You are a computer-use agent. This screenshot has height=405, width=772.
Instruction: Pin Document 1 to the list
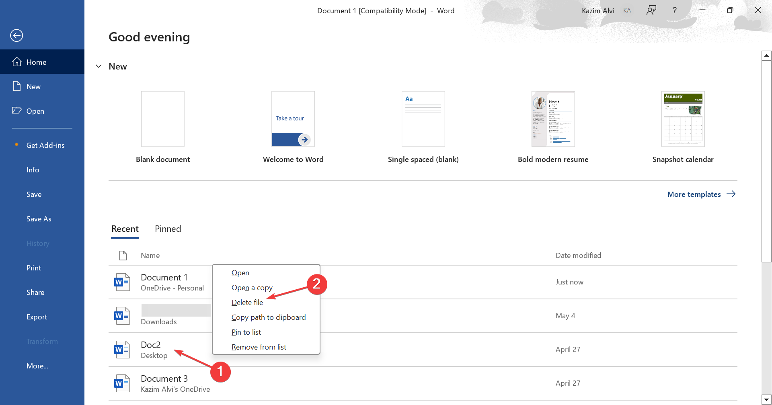tap(246, 332)
